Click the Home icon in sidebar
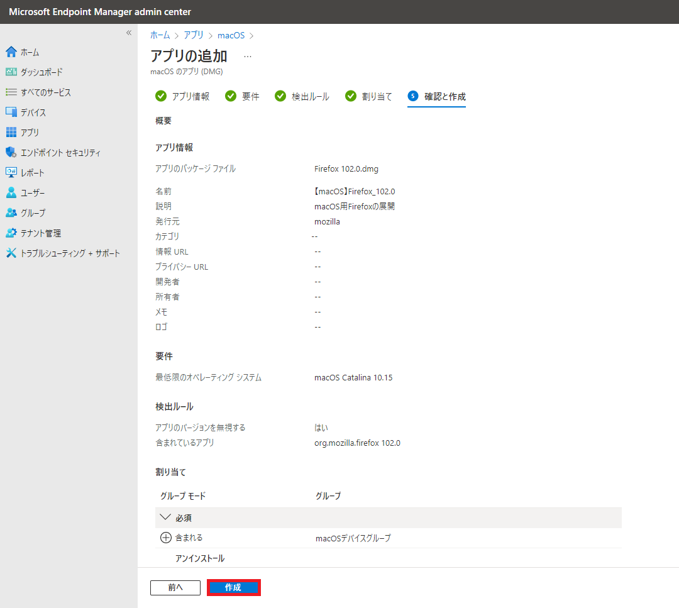Viewport: 679px width, 608px height. click(x=11, y=52)
